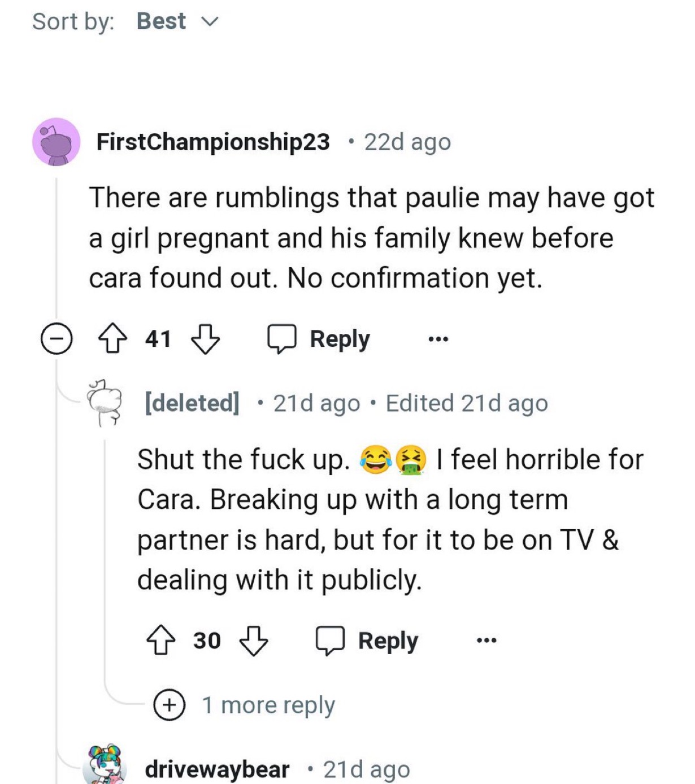Open more options on FirstChampionship23's comment
Image resolution: width=695 pixels, height=784 pixels.
(x=438, y=339)
